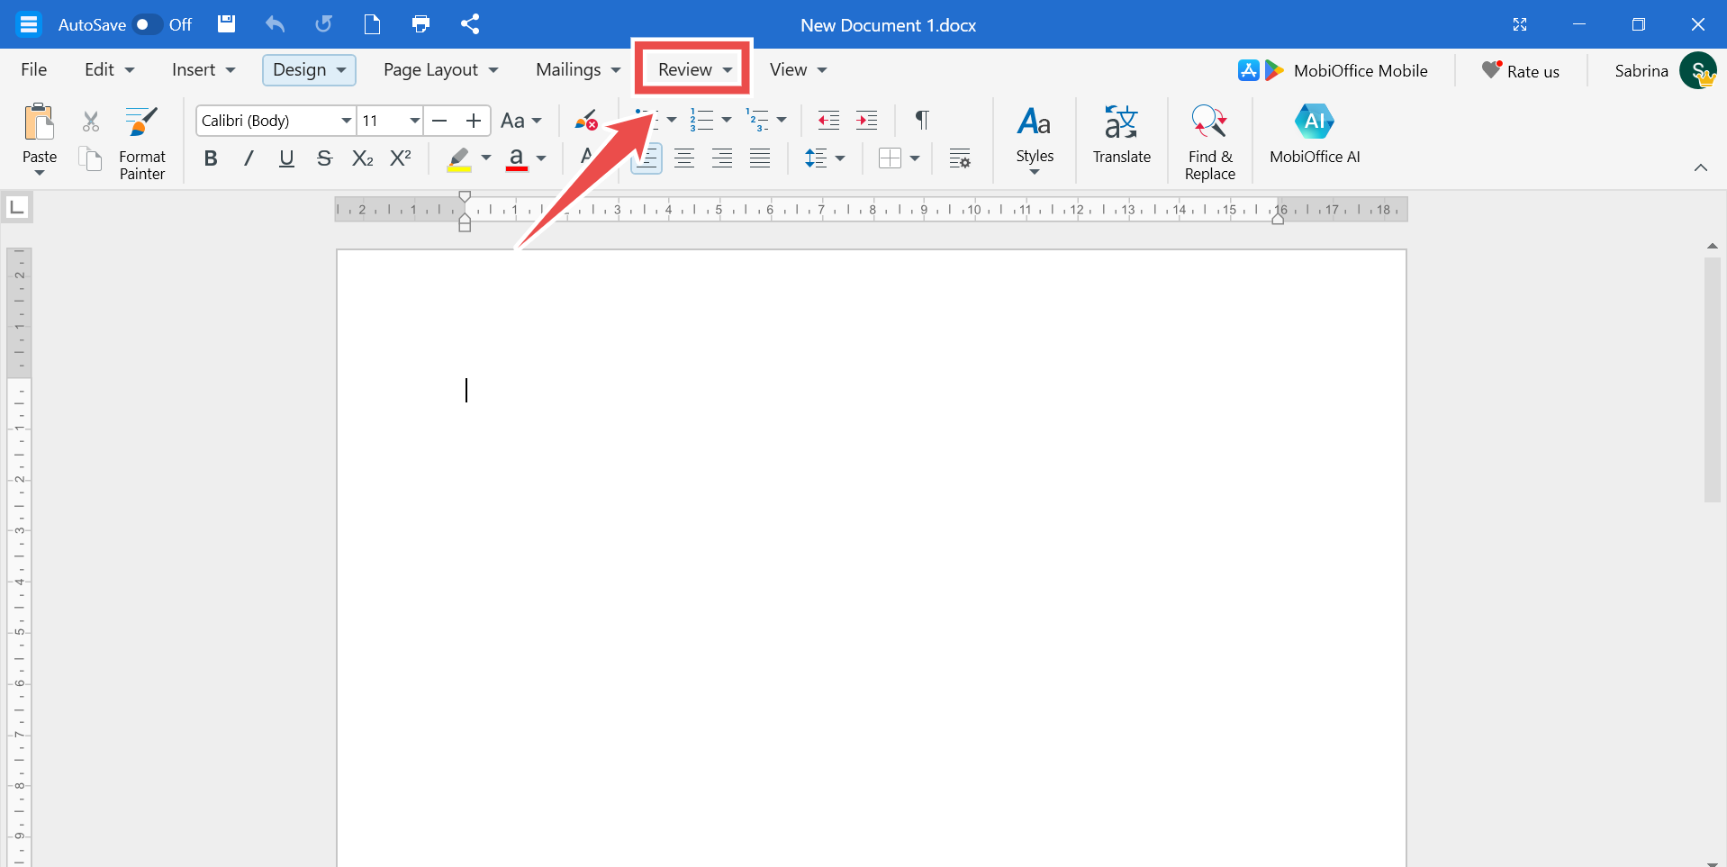Image resolution: width=1727 pixels, height=867 pixels.
Task: Apply the red font color swatch
Action: click(516, 158)
